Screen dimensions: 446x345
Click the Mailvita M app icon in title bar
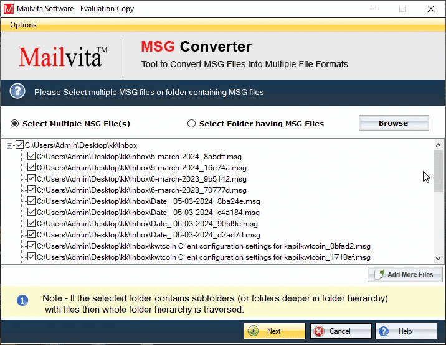8,9
